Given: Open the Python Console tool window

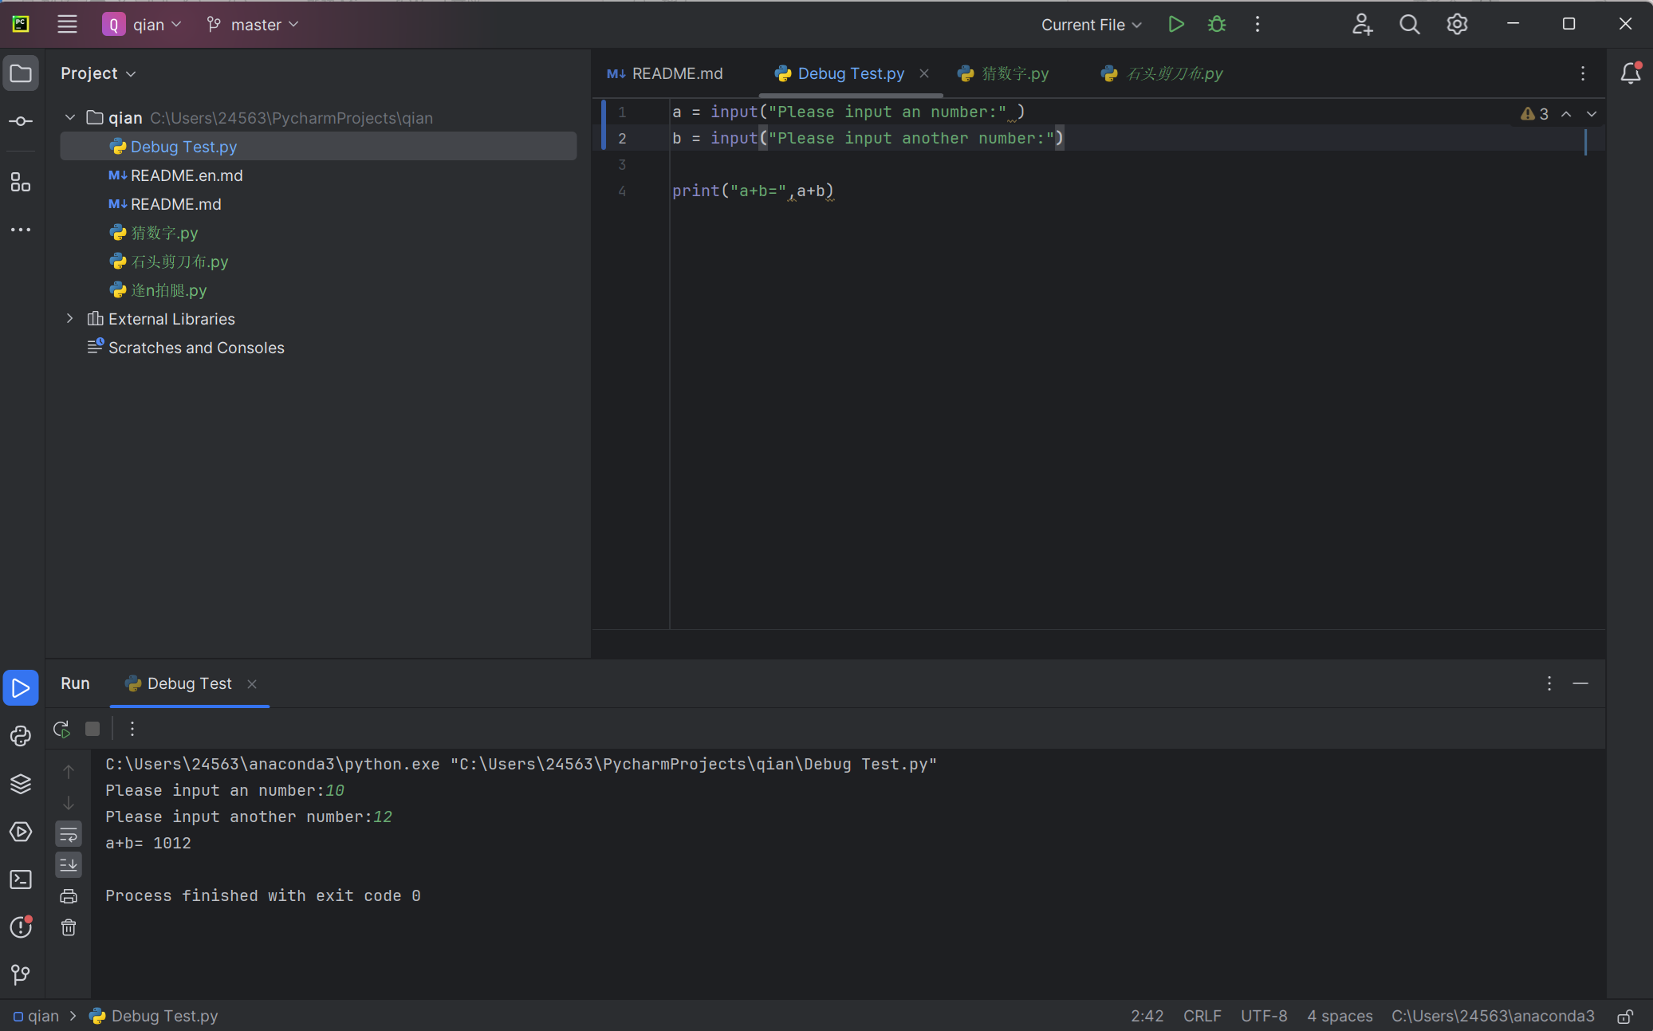Looking at the screenshot, I should (x=21, y=736).
